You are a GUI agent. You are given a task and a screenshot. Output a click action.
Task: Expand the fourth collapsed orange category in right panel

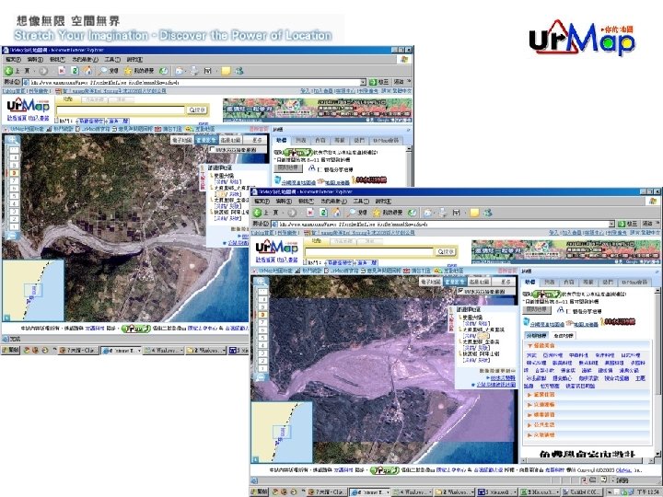tap(529, 424)
